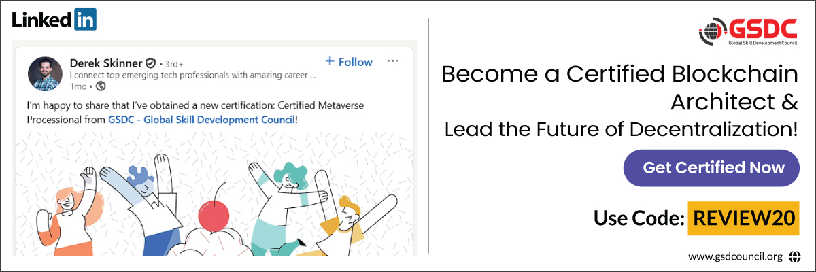
Task: Click the verified shield badge beside Derek Skinner
Action: coord(152,62)
